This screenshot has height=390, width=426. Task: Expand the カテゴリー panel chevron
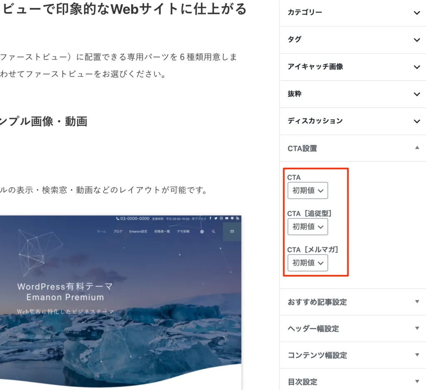[x=417, y=13]
